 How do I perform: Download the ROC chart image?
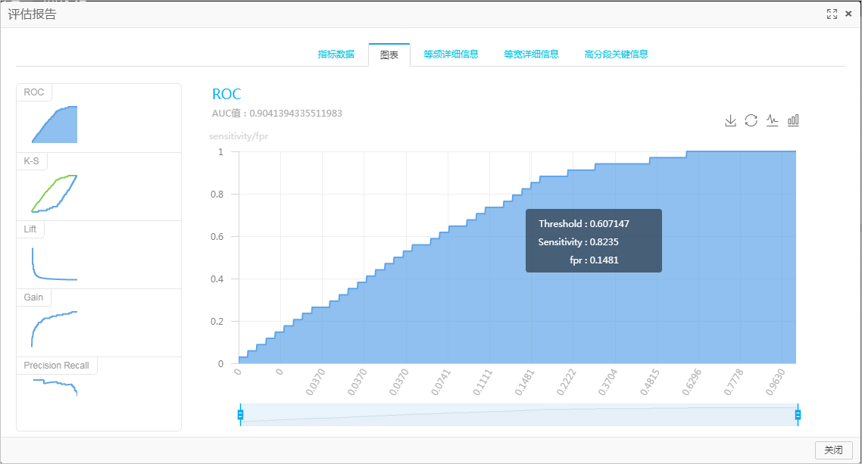(x=730, y=120)
